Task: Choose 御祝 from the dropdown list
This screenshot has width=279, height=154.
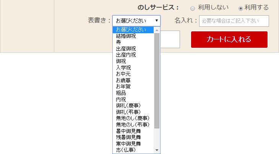Action: (x=133, y=62)
